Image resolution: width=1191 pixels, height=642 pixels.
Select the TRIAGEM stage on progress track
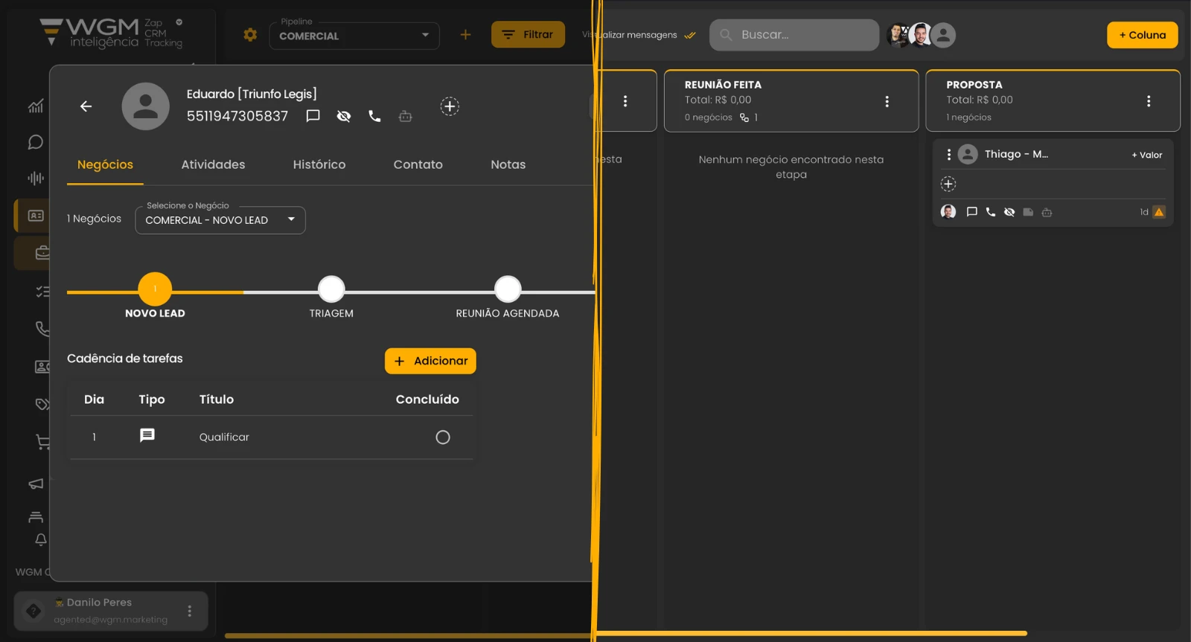[331, 289]
